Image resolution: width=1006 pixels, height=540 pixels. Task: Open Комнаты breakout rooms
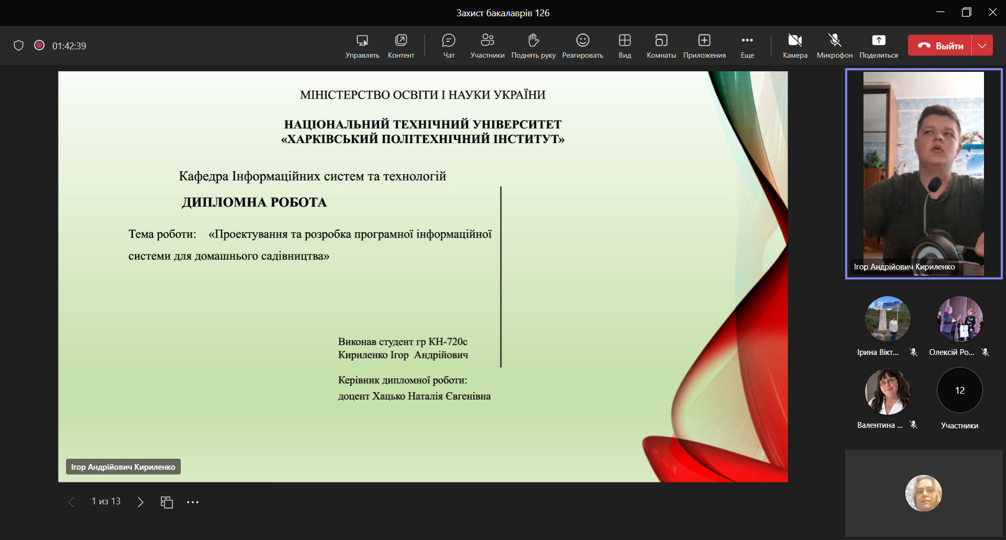[661, 46]
